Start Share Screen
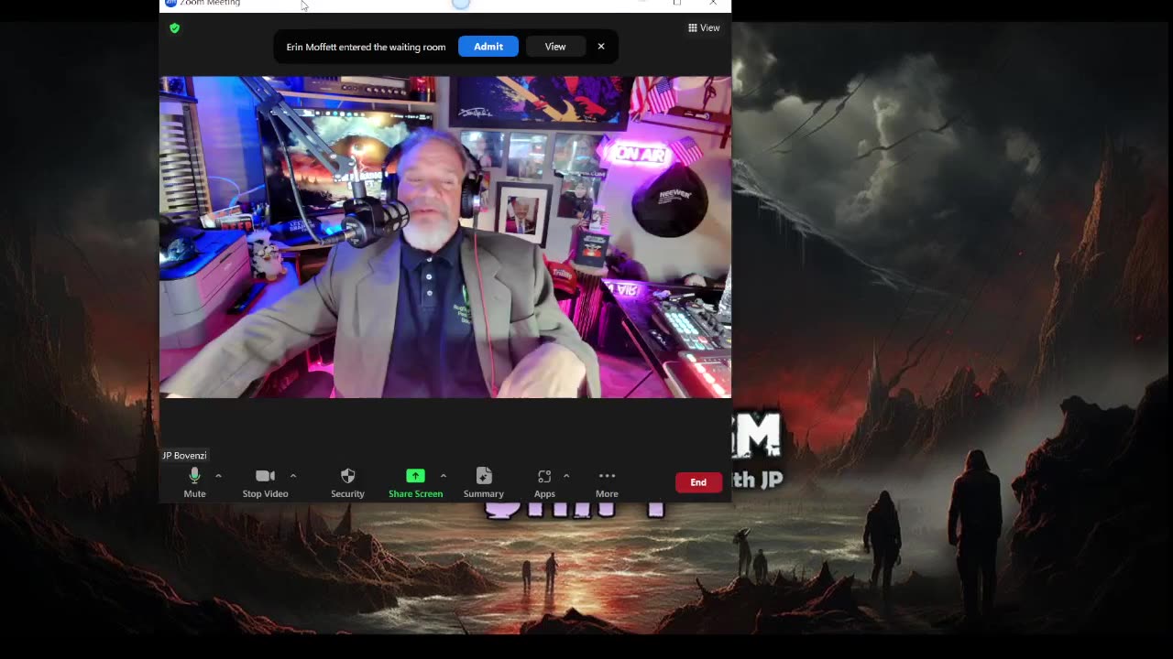 click(415, 482)
